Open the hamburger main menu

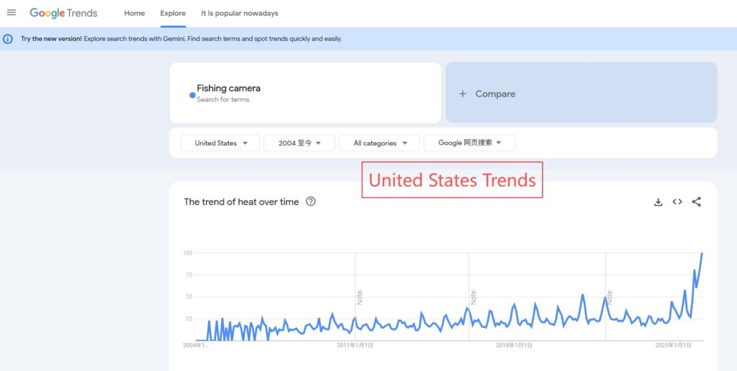coord(11,13)
